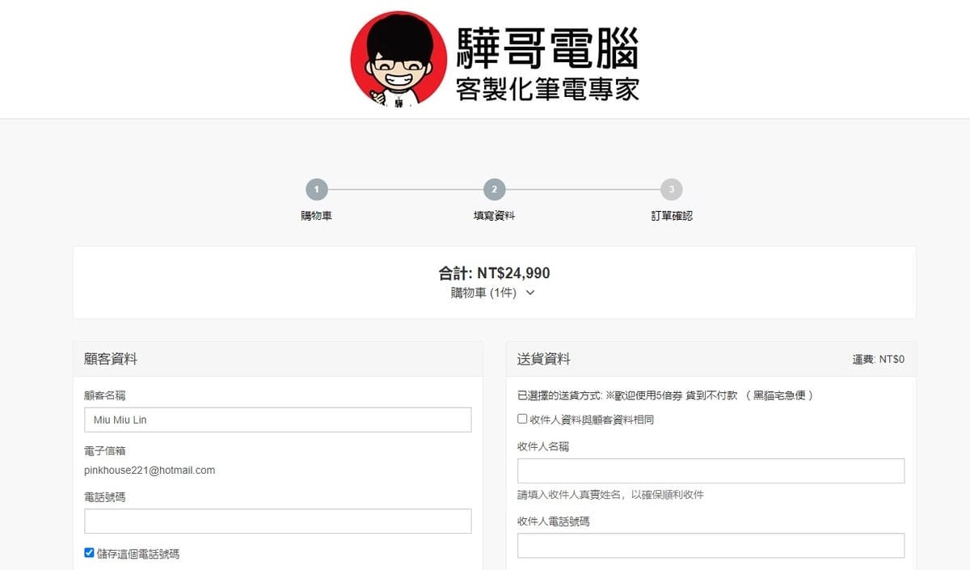
Task: Click the 儲存這個電話號碼 label text
Action: [x=138, y=554]
